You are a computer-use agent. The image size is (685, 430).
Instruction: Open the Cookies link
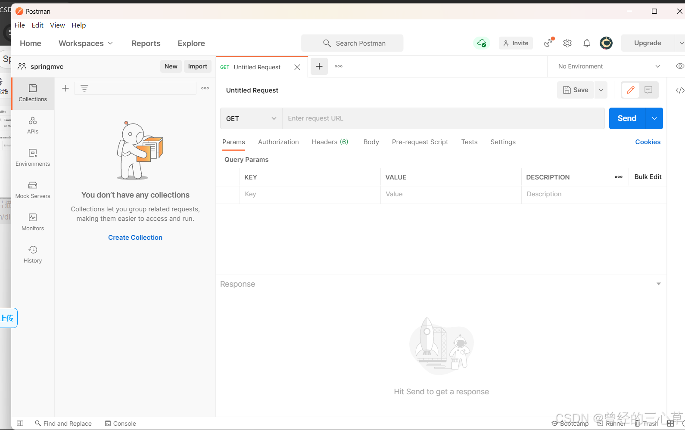click(648, 142)
